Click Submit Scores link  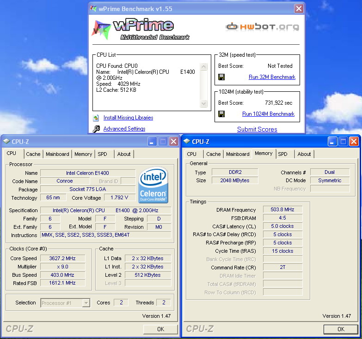(x=257, y=129)
